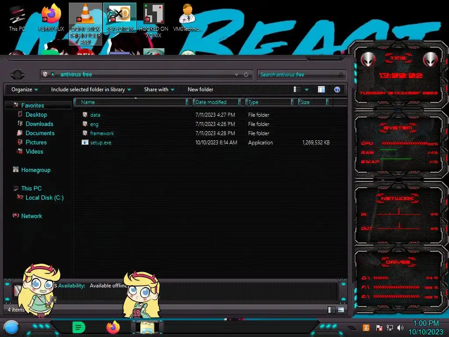Click the SYSTEM gadget panel header
This screenshot has height=337, width=449.
[x=398, y=128]
